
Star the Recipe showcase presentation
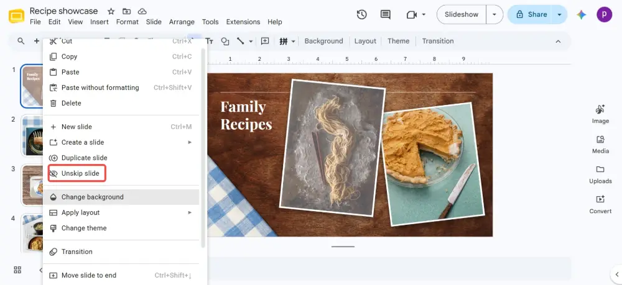[x=111, y=11]
